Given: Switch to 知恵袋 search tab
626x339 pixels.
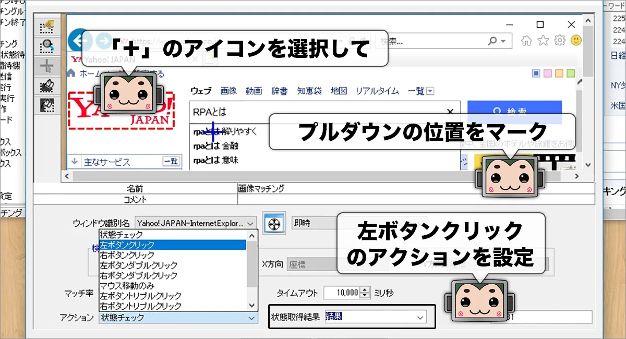Looking at the screenshot, I should 309,91.
